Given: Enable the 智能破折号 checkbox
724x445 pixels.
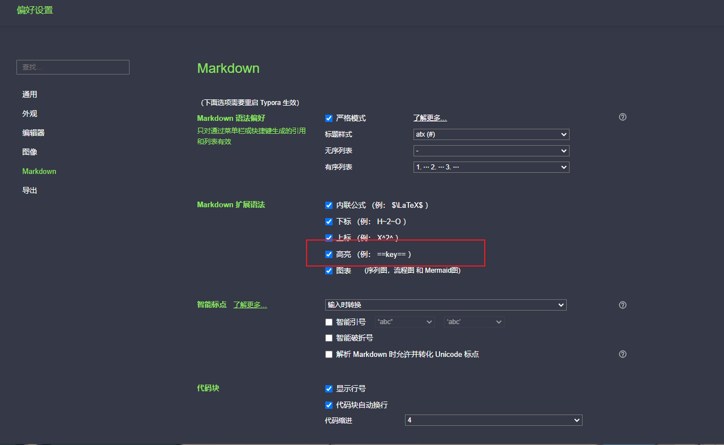Looking at the screenshot, I should point(329,338).
